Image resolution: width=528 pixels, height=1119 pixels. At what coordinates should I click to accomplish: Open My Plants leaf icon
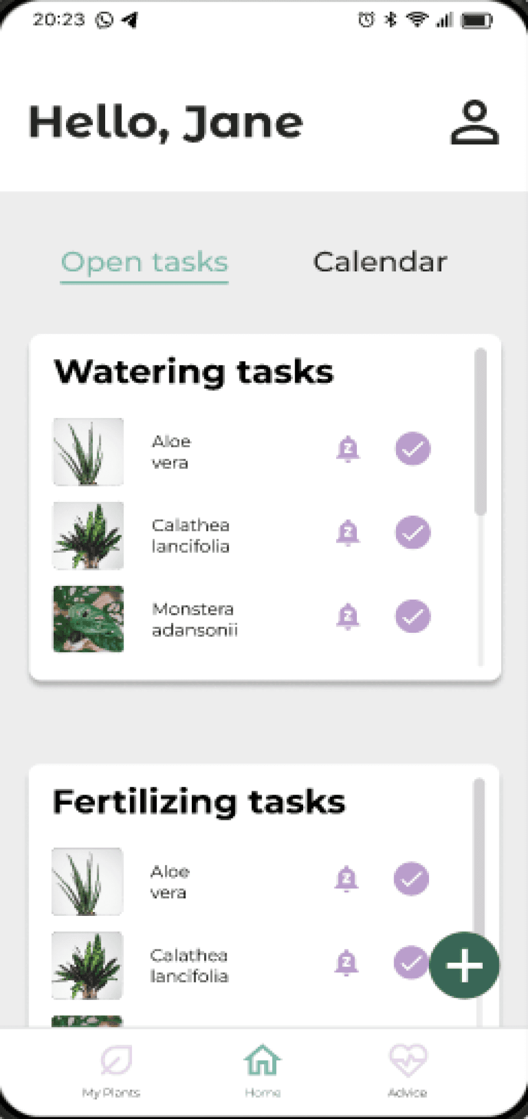coord(116,1059)
